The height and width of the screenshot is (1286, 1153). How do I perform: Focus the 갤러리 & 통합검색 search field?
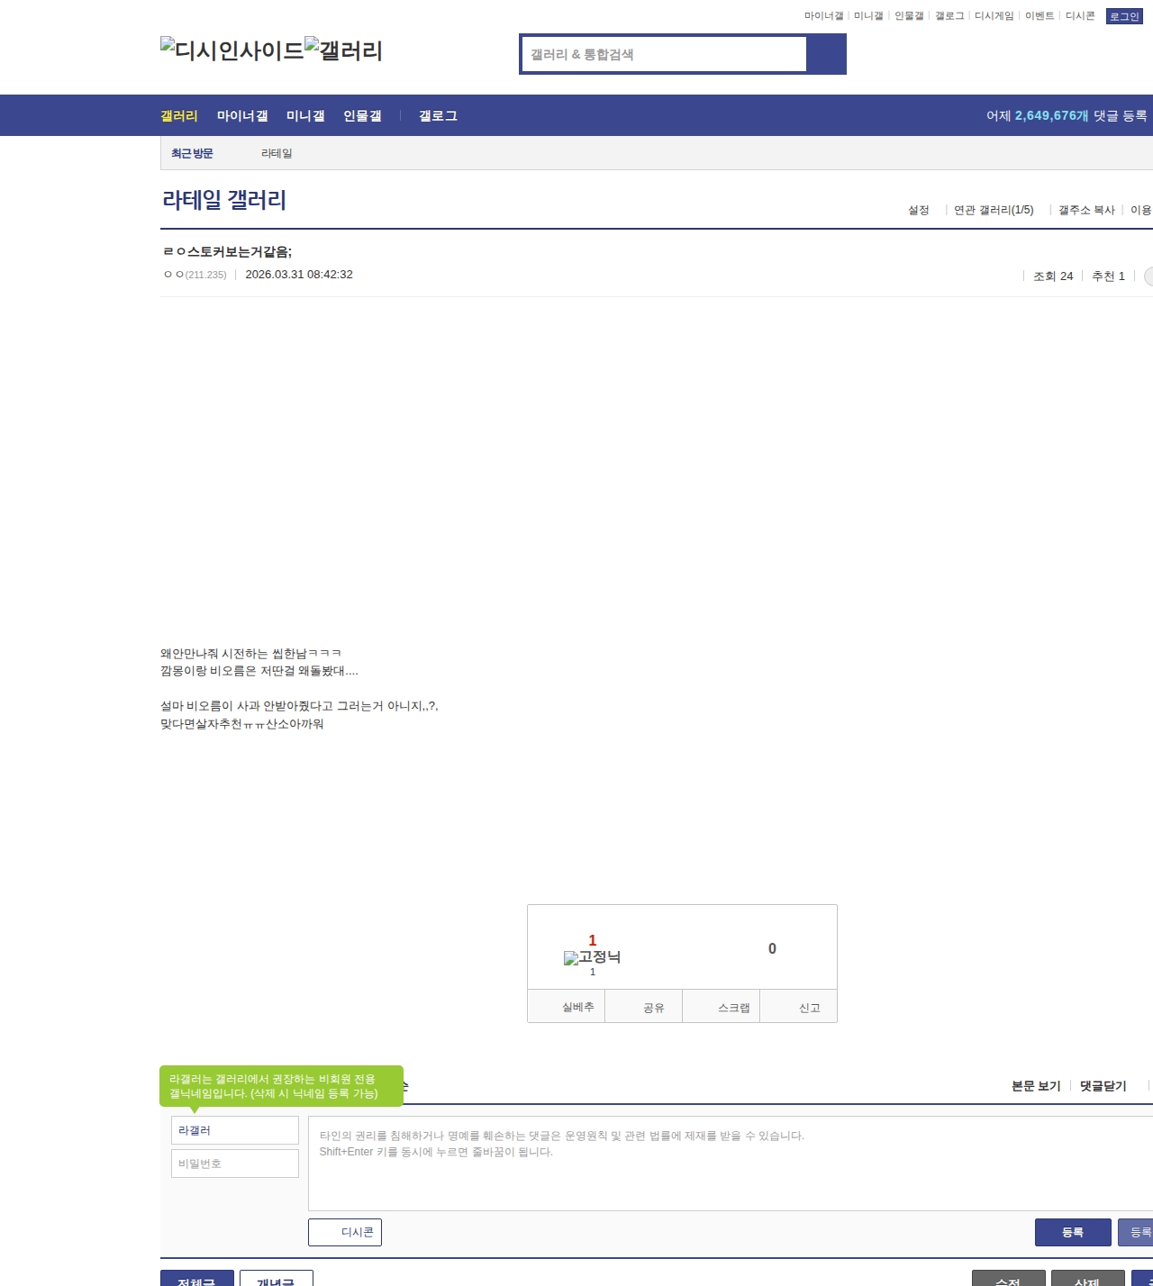(665, 54)
